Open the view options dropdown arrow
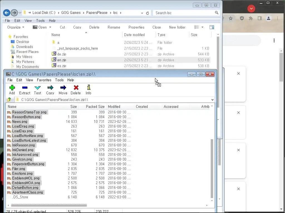Screen dimensions: 285x213 pyautogui.click(x=203, y=27)
